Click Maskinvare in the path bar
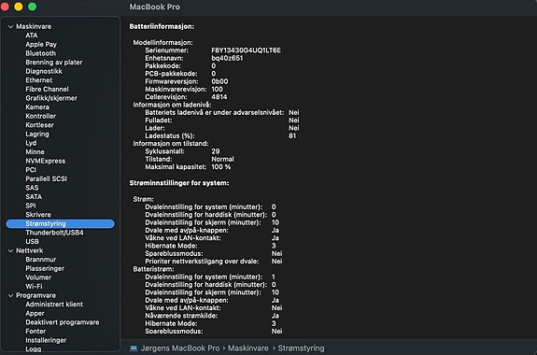Screen dimensions: 537x355 248,348
